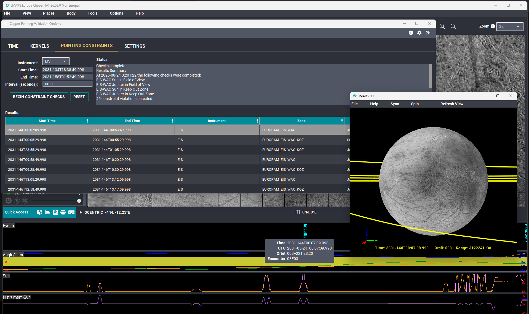This screenshot has height=314, width=529.
Task: Click BEGIN CONSTRAINT CHECKS button
Action: 39,97
